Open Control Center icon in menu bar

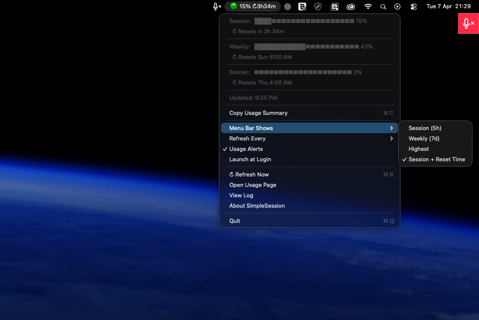pyautogui.click(x=413, y=7)
